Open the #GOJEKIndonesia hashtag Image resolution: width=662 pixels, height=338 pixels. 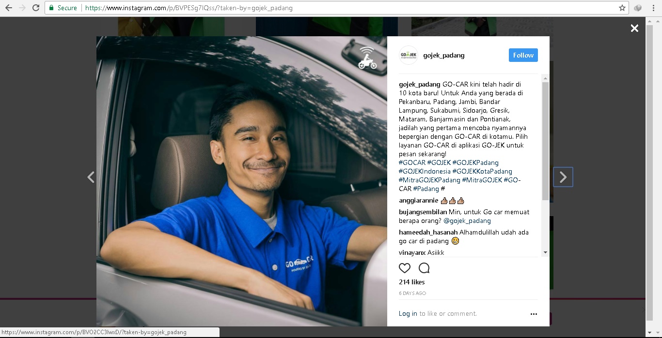pyautogui.click(x=425, y=171)
